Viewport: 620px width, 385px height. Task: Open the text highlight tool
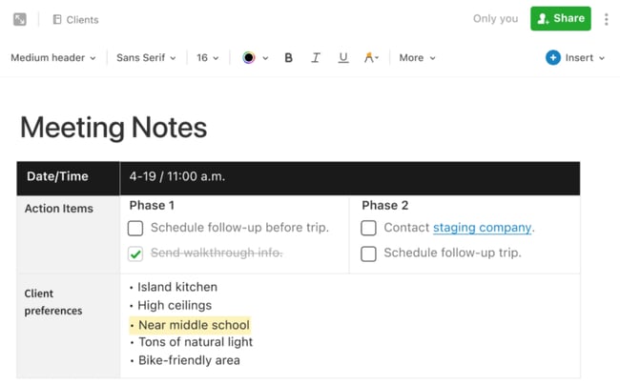371,58
